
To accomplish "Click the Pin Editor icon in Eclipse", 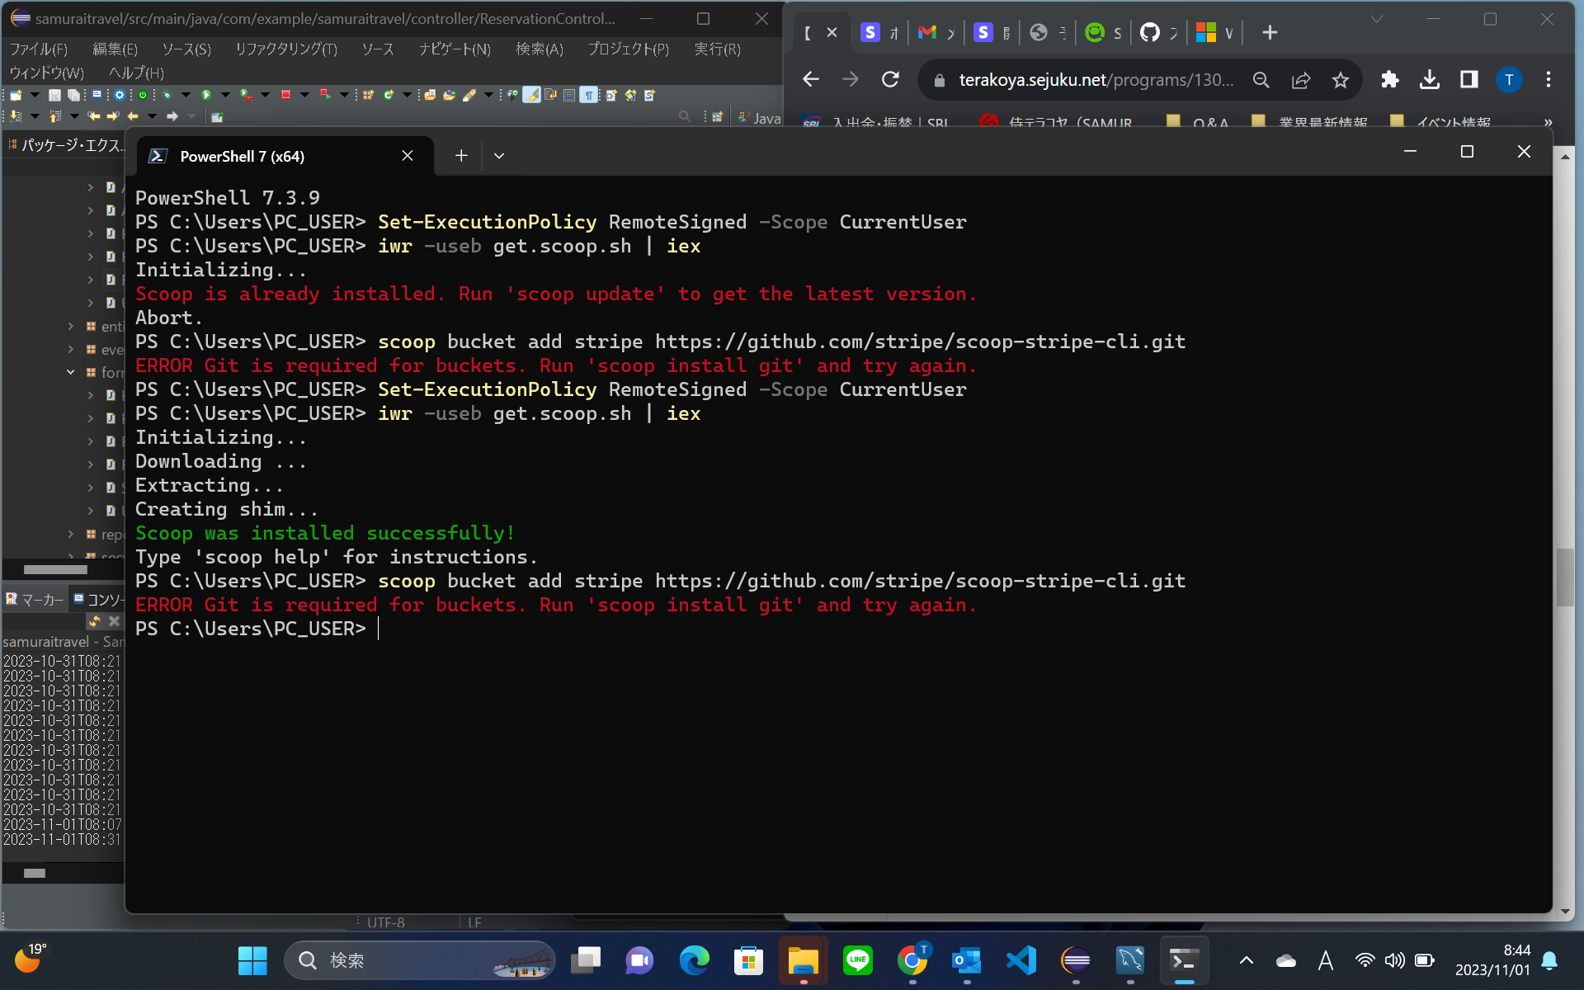I will [217, 116].
